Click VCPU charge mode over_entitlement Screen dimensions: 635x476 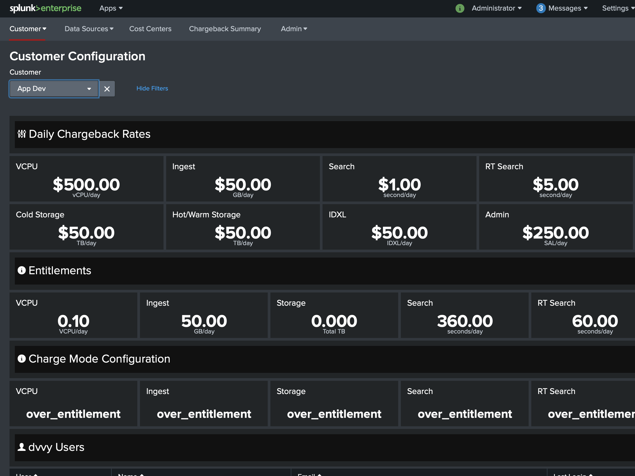point(73,414)
